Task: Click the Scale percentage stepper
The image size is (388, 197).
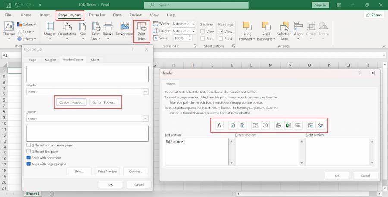Action: tap(190, 38)
